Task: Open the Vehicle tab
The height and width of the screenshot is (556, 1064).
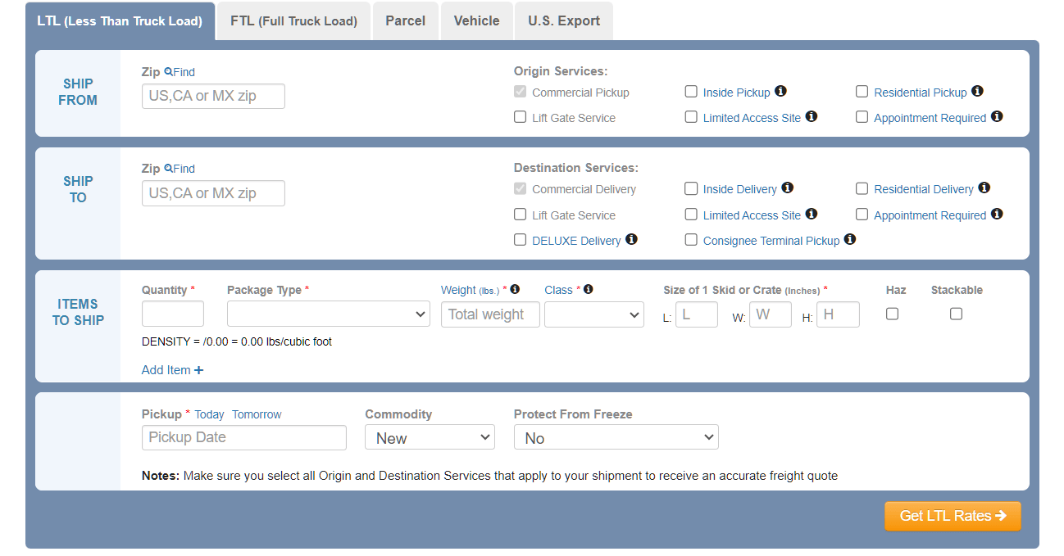Action: (476, 20)
